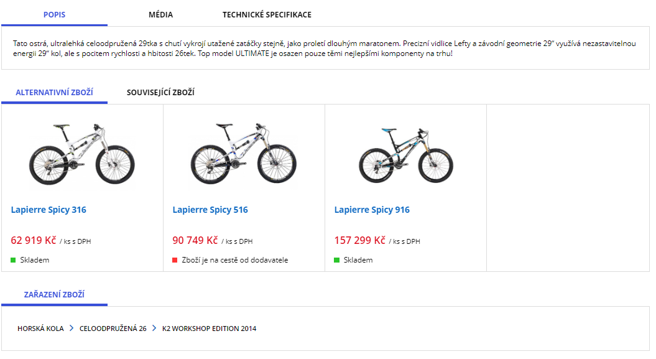Click green stock indicator for Spicy 916

(336, 260)
